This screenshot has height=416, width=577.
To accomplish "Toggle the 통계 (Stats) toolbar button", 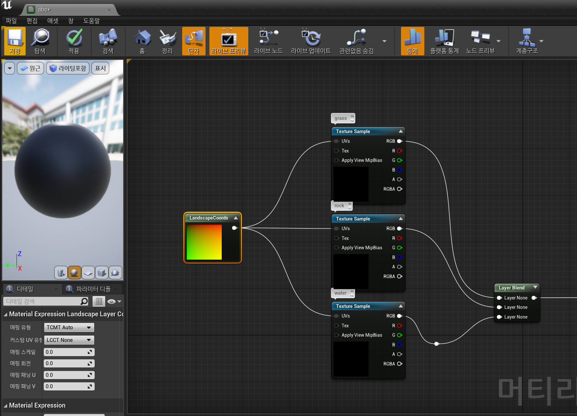I will pos(412,41).
